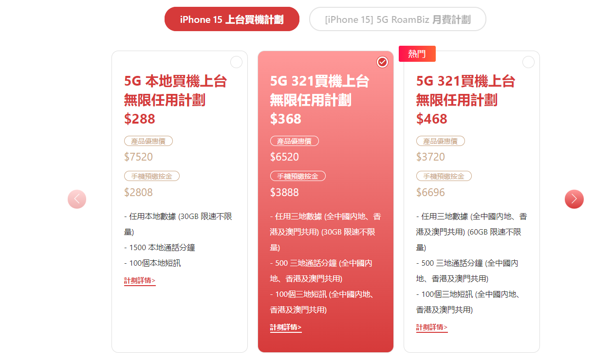Toggle the checked $368 plan radio
Image resolution: width=612 pixels, height=363 pixels.
click(382, 62)
